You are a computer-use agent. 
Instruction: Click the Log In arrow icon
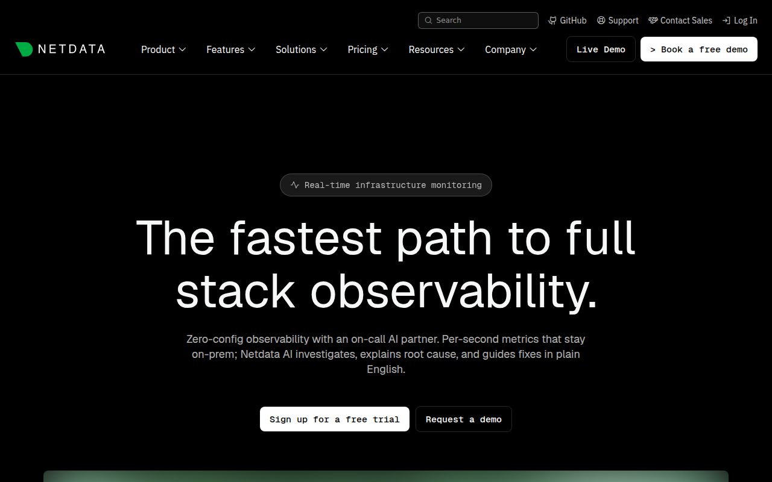[x=727, y=20]
